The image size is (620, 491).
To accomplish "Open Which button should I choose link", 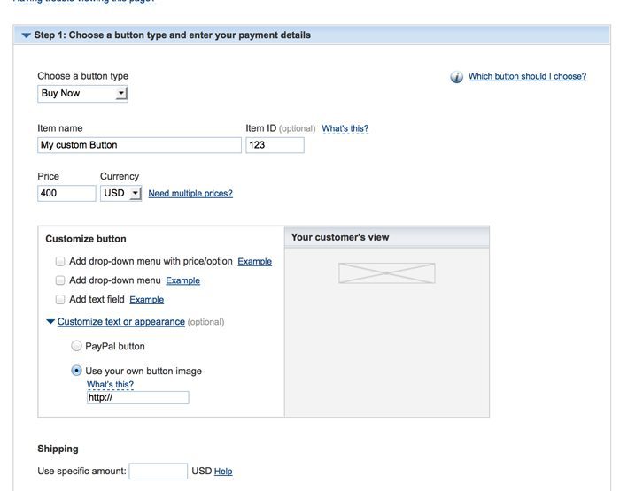I will pyautogui.click(x=527, y=77).
